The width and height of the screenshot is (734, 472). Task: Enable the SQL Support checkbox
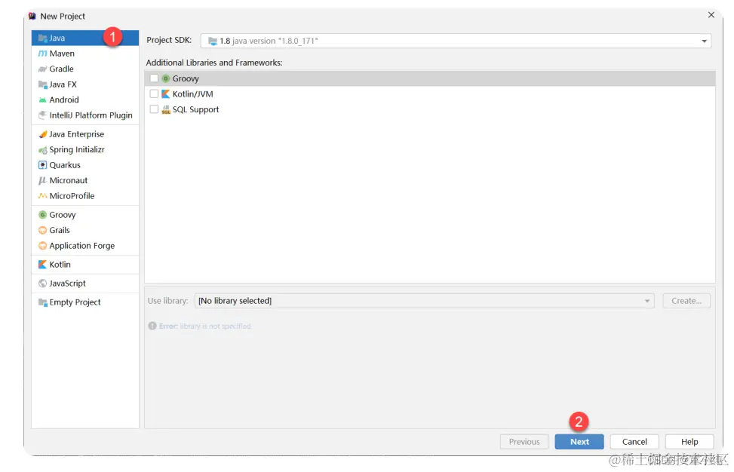[x=154, y=109]
